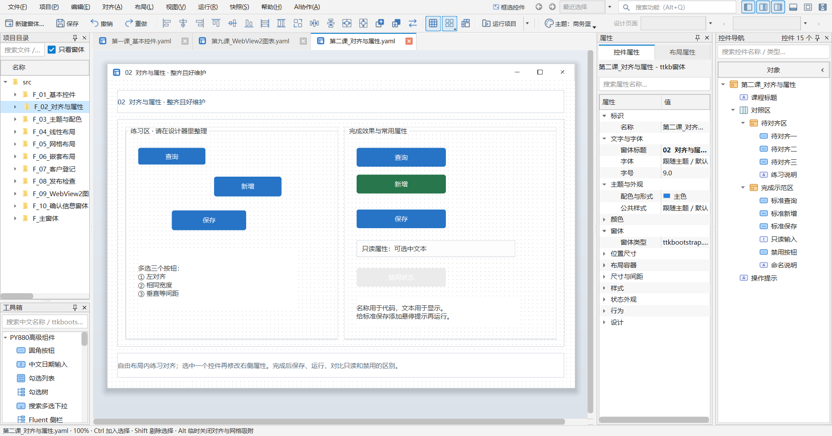Click the 运行项目 button
Image resolution: width=832 pixels, height=436 pixels.
pyautogui.click(x=499, y=23)
